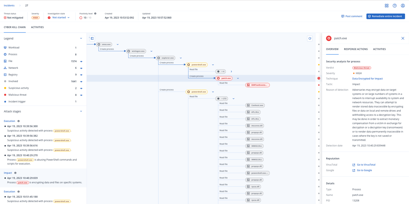Close the patch.exe details panel
The width and height of the screenshot is (409, 204).
(x=403, y=38)
